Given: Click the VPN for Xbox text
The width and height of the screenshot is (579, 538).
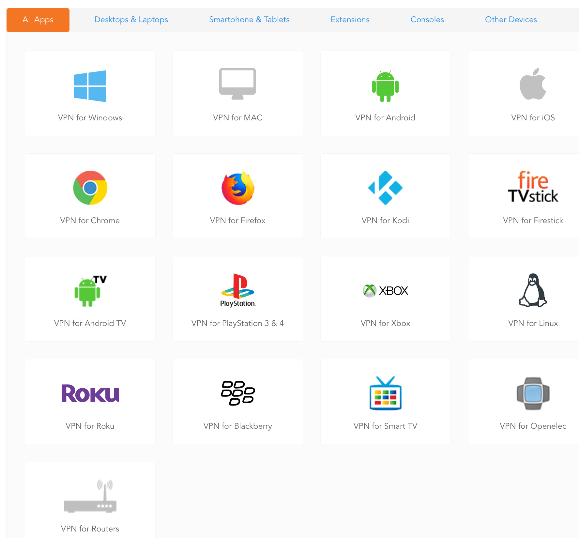Looking at the screenshot, I should tap(385, 323).
